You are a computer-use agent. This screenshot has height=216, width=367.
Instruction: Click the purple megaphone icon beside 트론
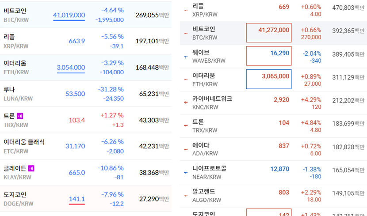click(x=20, y=116)
